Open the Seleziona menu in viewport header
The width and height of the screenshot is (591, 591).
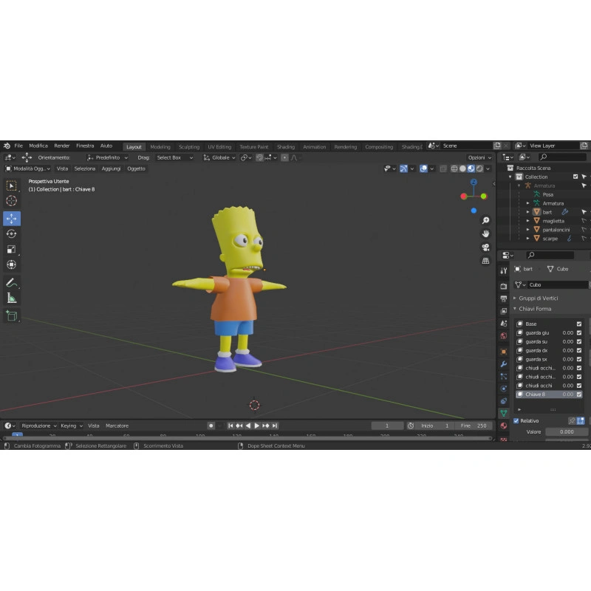point(85,168)
